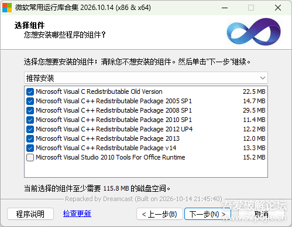Close the installer window
292x227 pixels.
pyautogui.click(x=278, y=8)
